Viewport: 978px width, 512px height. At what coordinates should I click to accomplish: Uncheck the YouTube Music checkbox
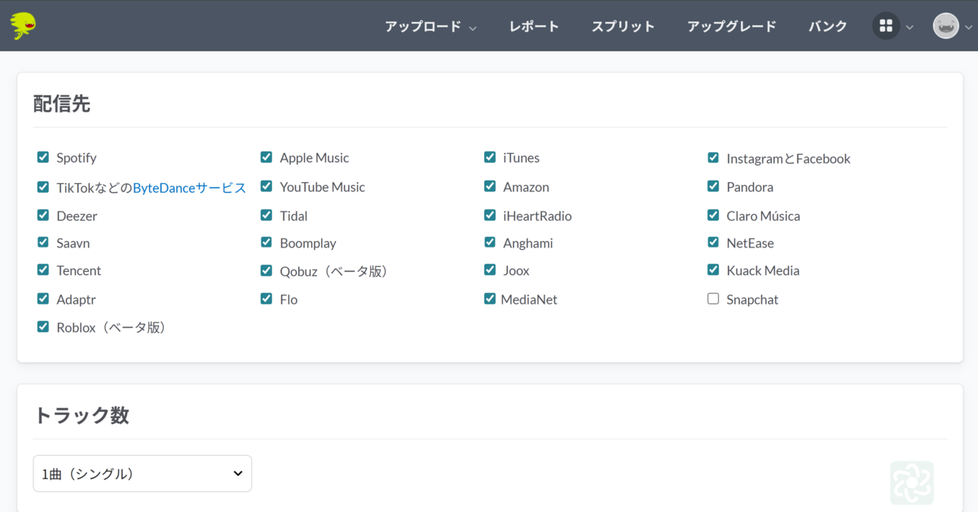[x=267, y=186]
